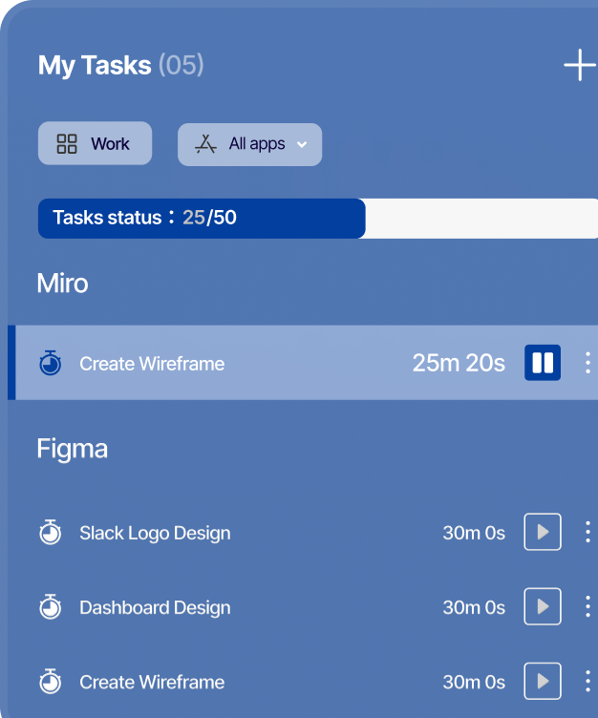The image size is (598, 718).
Task: Open the three-dot menu for Dashboard Design
Action: 587,607
